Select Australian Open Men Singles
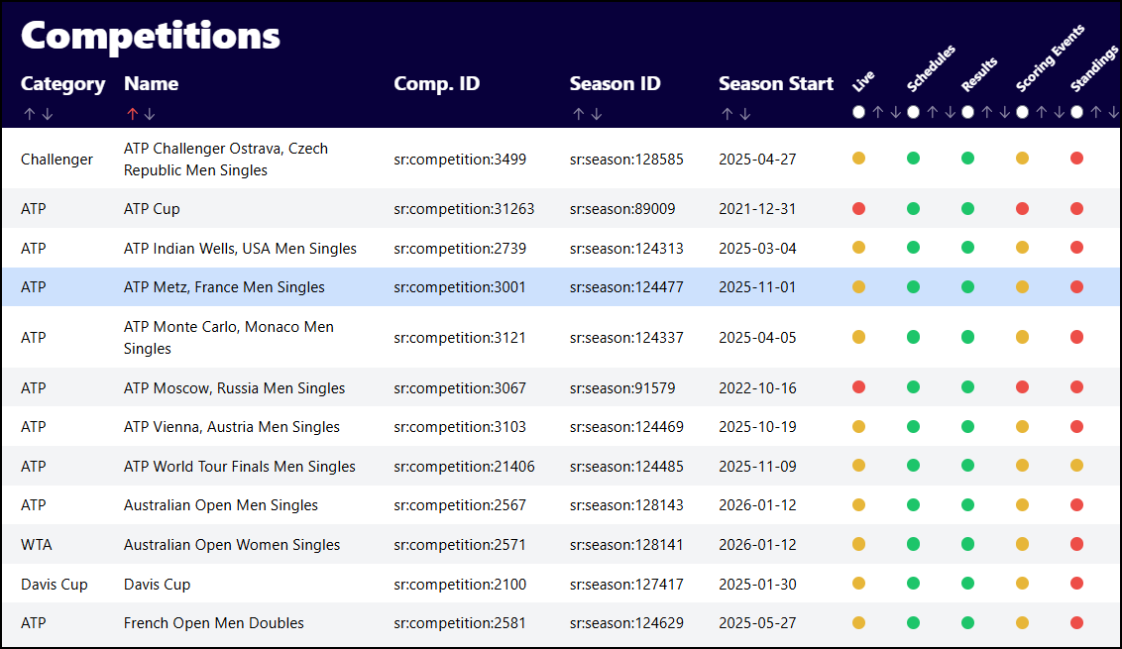The height and width of the screenshot is (649, 1122). [x=220, y=505]
